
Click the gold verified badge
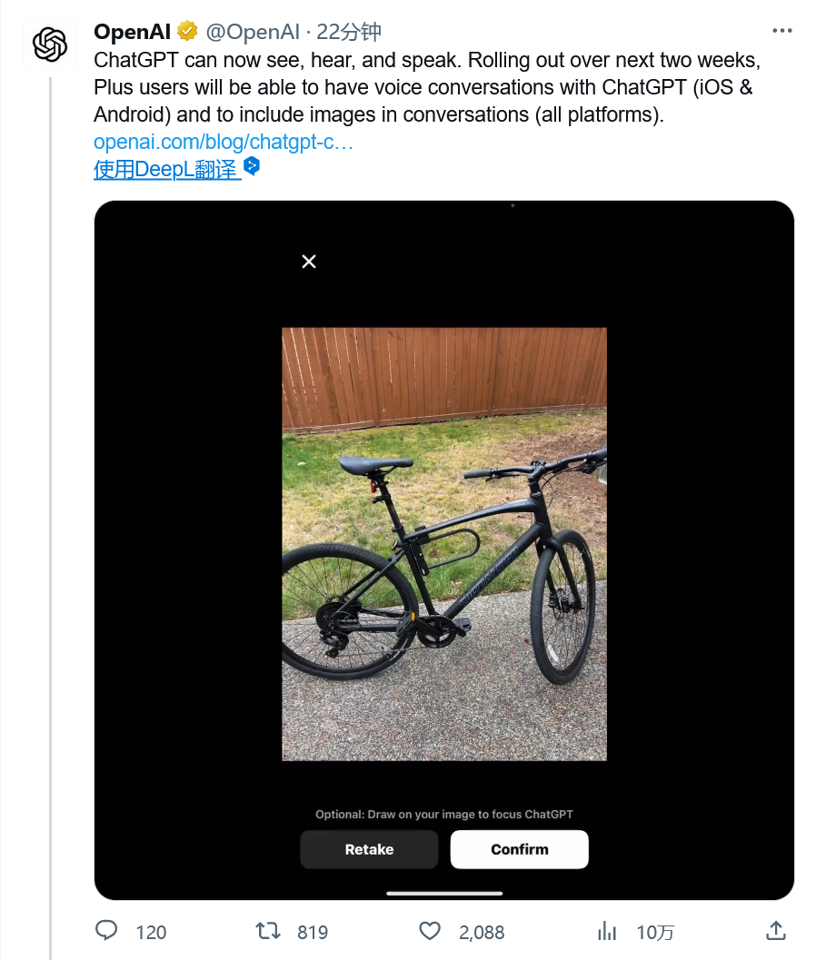[188, 32]
